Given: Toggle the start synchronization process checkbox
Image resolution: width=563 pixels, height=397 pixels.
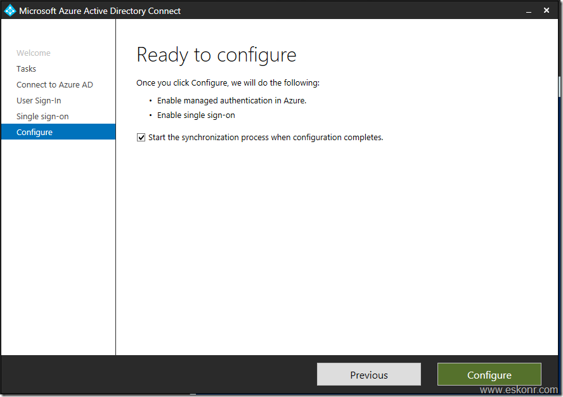Looking at the screenshot, I should 141,137.
